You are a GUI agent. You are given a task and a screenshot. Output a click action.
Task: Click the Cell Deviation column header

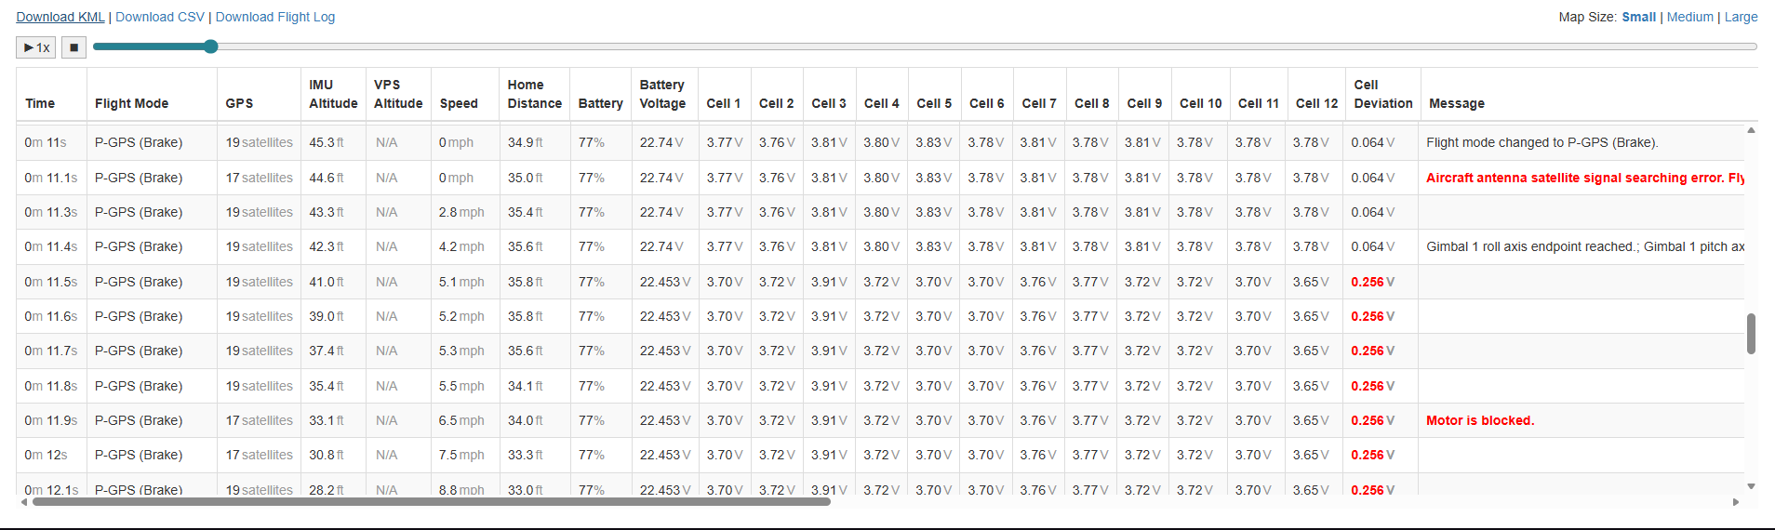[1382, 94]
